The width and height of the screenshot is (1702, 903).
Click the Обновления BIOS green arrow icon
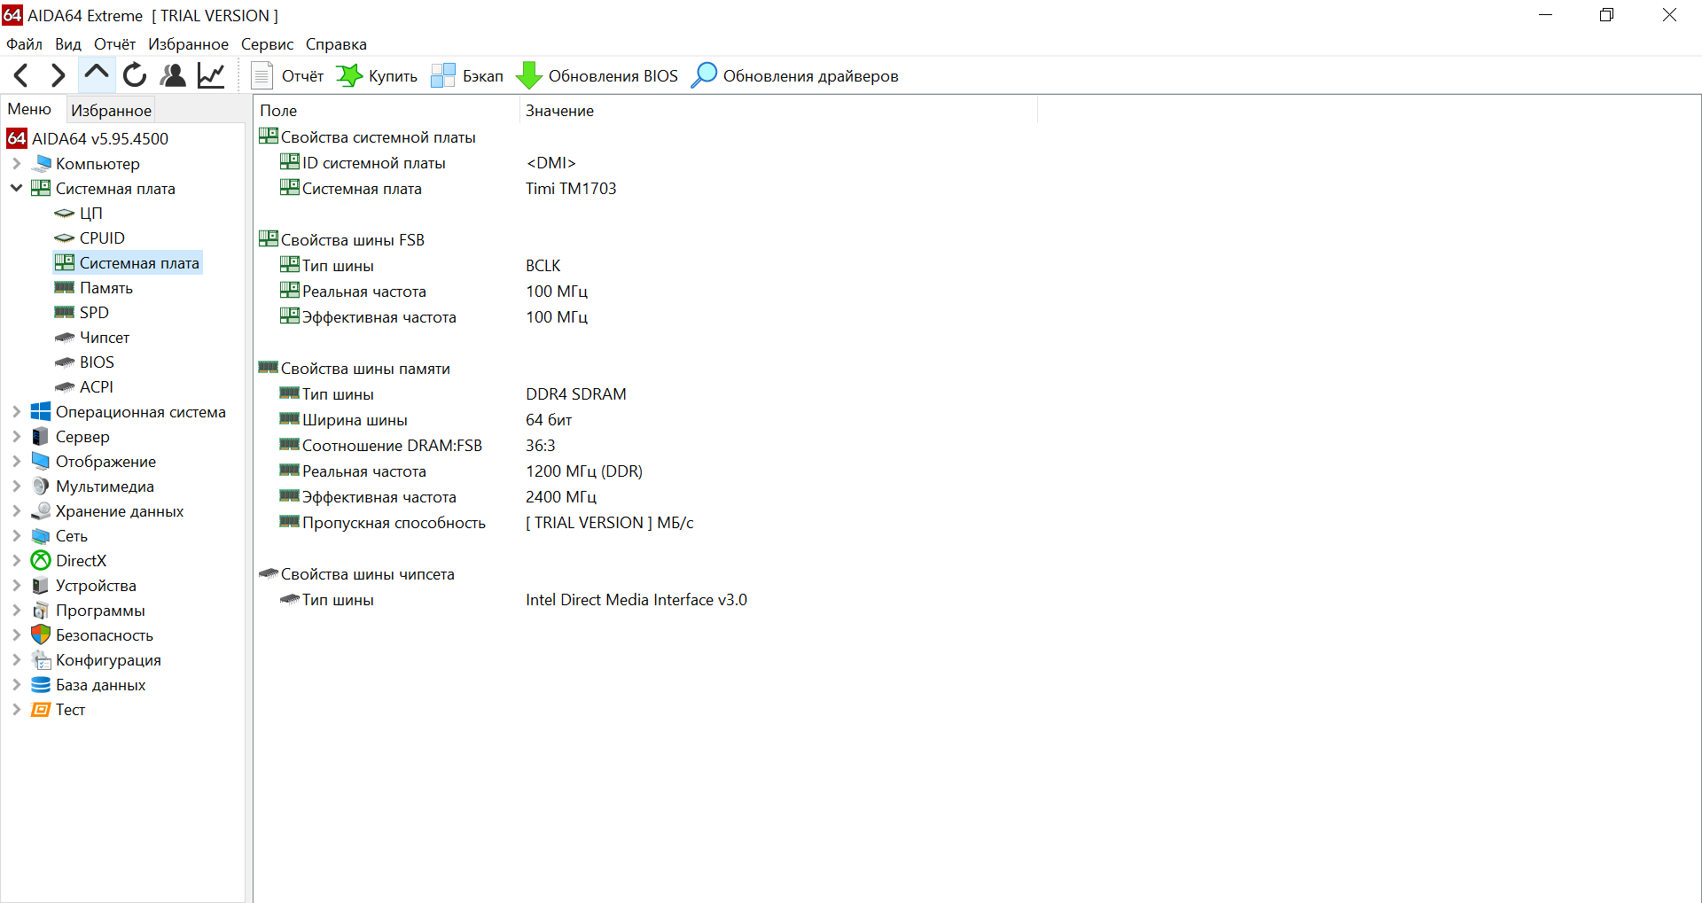pos(529,76)
